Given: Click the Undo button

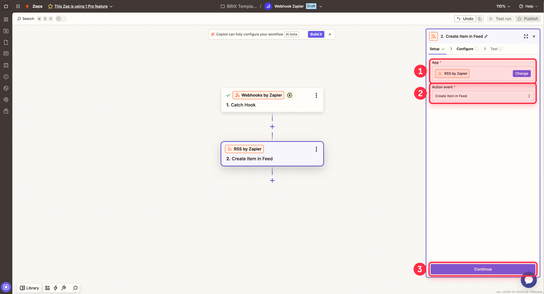Looking at the screenshot, I should pyautogui.click(x=465, y=19).
